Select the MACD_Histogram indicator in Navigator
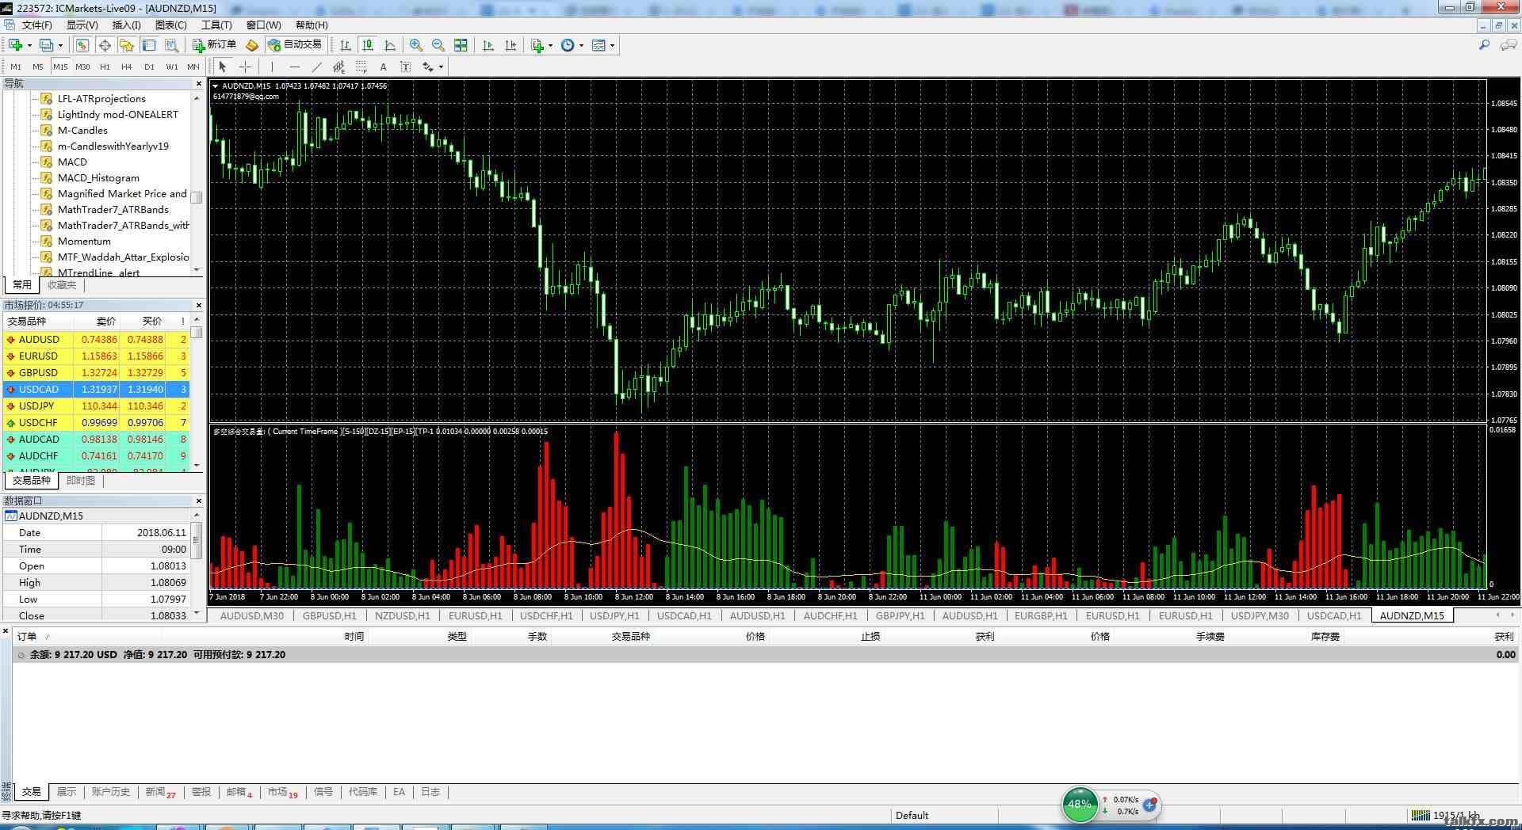This screenshot has width=1522, height=830. (98, 177)
